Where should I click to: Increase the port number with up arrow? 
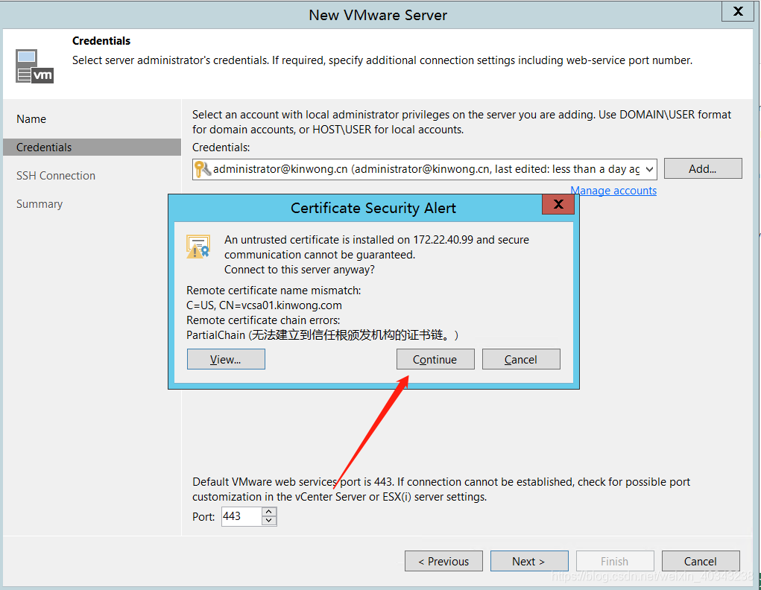pyautogui.click(x=269, y=512)
